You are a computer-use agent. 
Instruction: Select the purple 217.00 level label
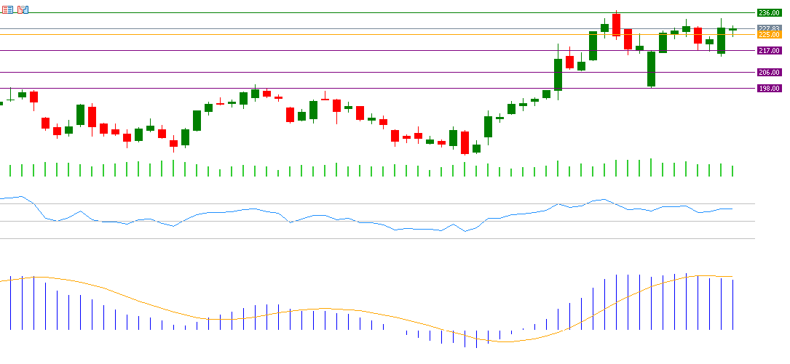coord(769,50)
